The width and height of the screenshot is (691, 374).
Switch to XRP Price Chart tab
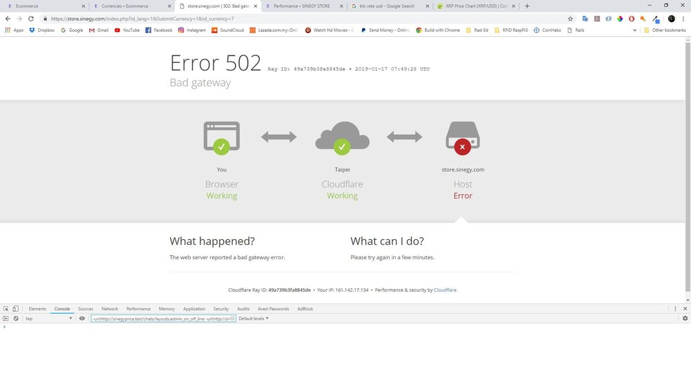(x=475, y=6)
